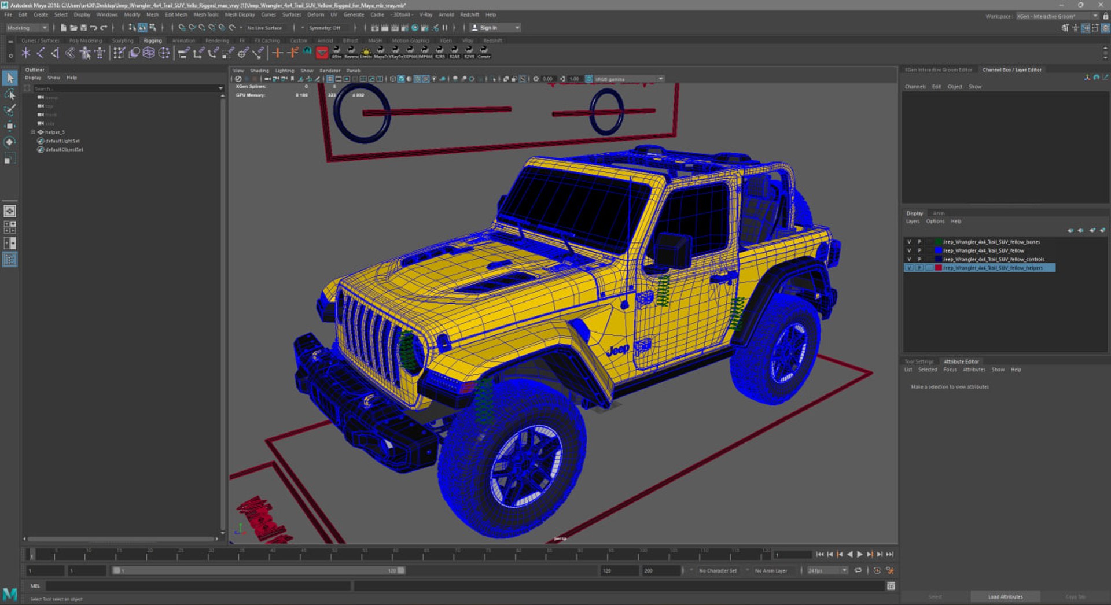Open the Sign In dropdown
The image size is (1111, 605).
tap(495, 28)
